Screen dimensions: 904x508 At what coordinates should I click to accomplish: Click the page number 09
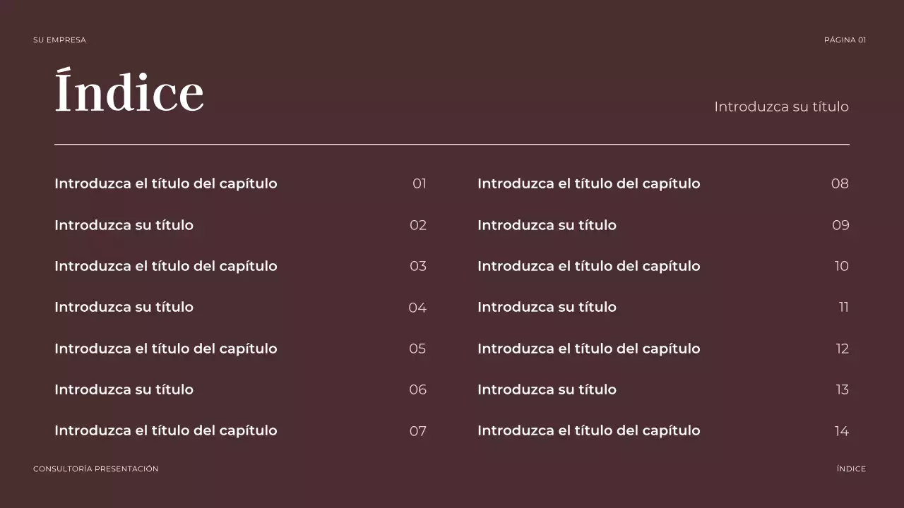tap(840, 225)
